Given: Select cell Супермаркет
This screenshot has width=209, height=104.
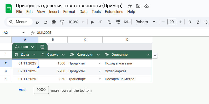Looking at the screenshot, I should tap(127, 71).
